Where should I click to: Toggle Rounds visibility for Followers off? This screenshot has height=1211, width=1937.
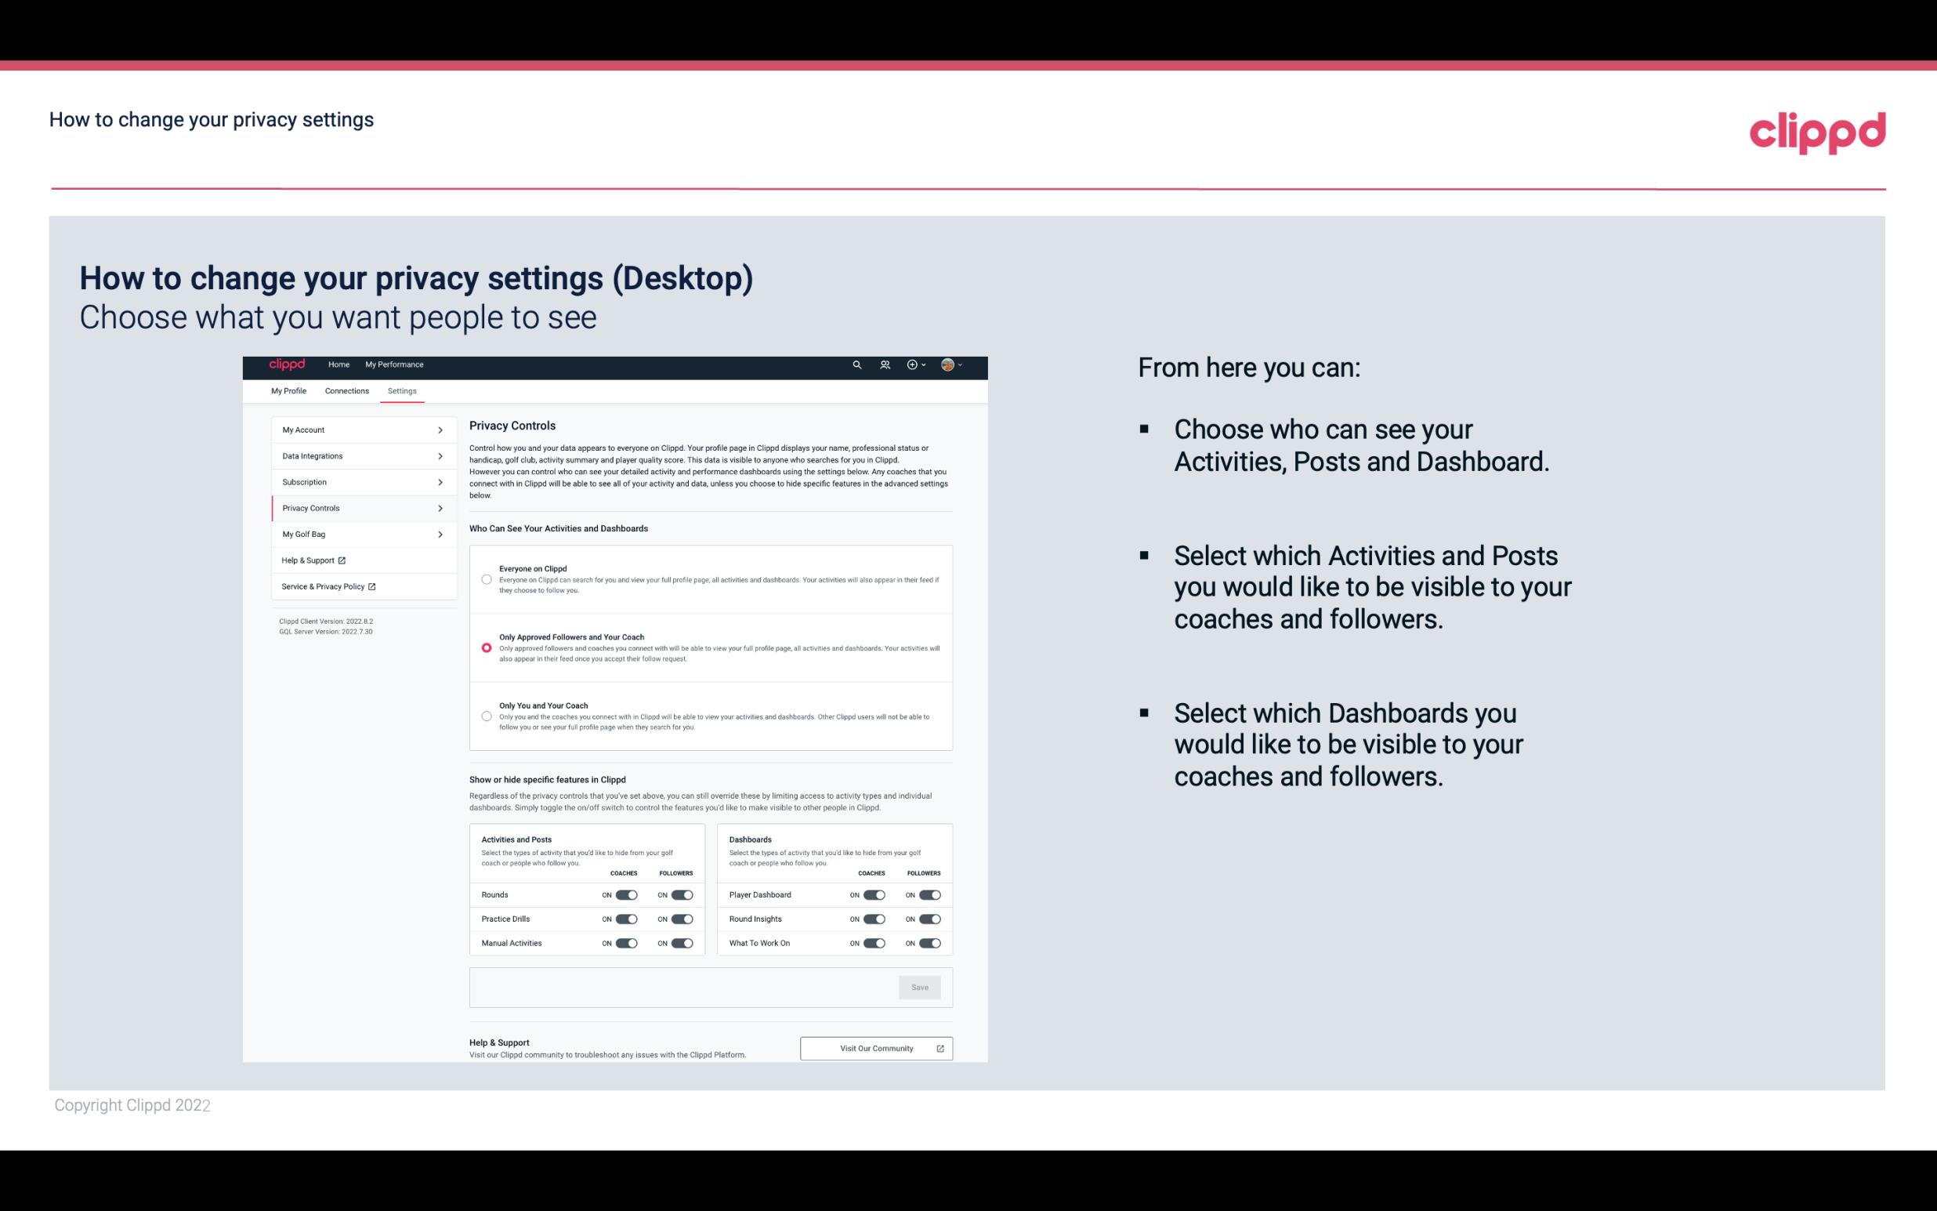(x=682, y=894)
